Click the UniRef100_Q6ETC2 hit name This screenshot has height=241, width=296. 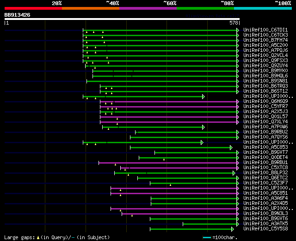(265, 178)
